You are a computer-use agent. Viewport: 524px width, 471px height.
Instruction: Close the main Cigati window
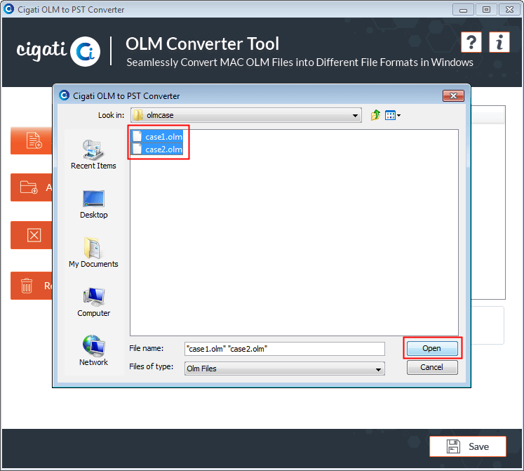[x=509, y=10]
